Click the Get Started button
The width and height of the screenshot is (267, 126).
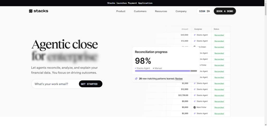(x=90, y=84)
